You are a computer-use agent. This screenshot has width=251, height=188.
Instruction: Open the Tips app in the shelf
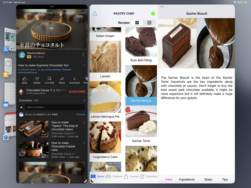(6, 74)
